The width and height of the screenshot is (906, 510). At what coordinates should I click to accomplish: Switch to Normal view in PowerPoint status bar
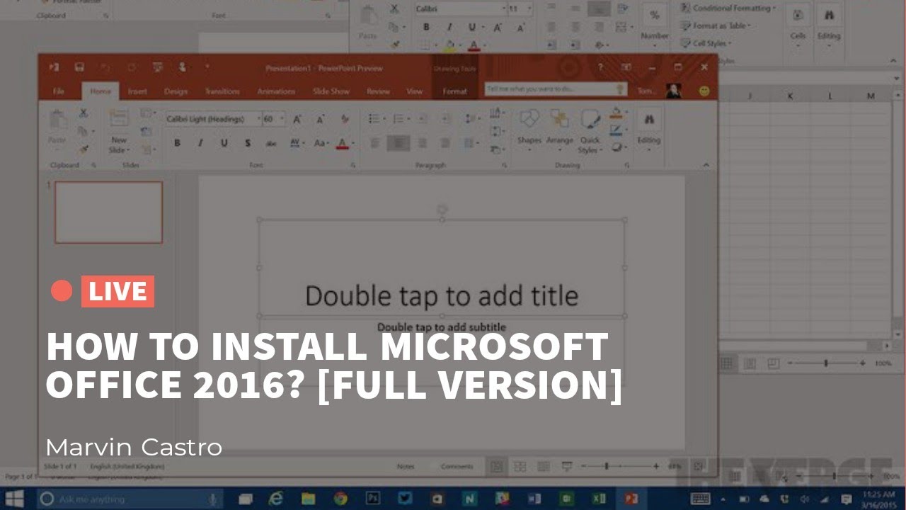[497, 466]
